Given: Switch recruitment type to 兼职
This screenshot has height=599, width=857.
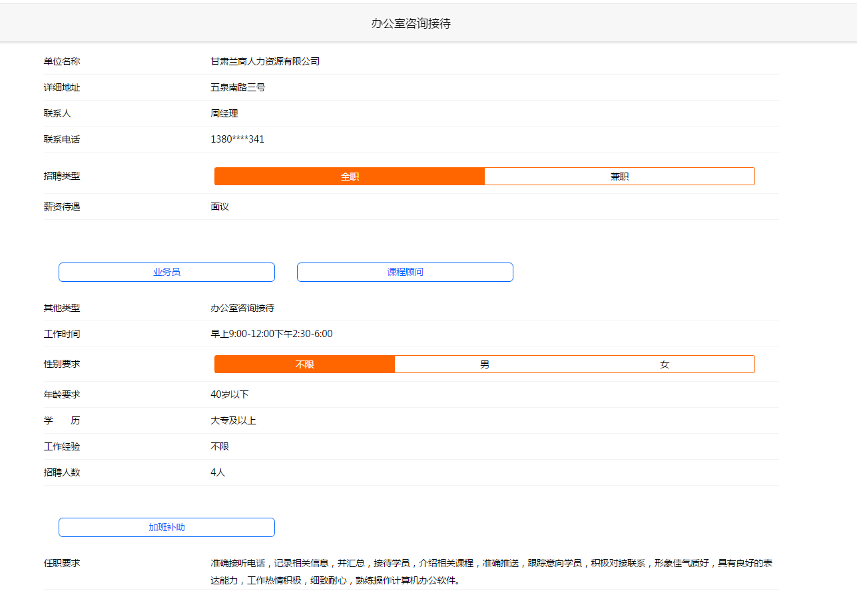Looking at the screenshot, I should tap(619, 177).
